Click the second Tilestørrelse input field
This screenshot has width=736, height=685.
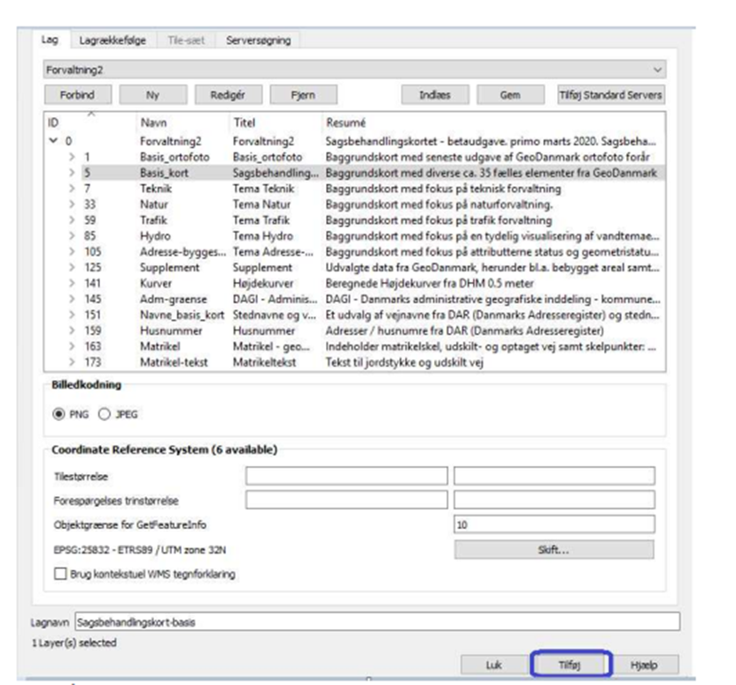(554, 476)
